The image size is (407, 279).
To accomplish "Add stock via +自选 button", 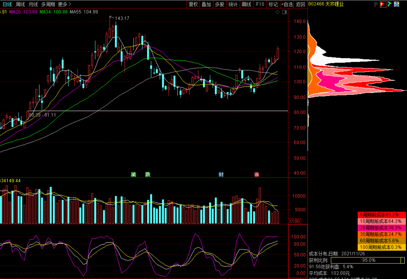I will 287,4.
